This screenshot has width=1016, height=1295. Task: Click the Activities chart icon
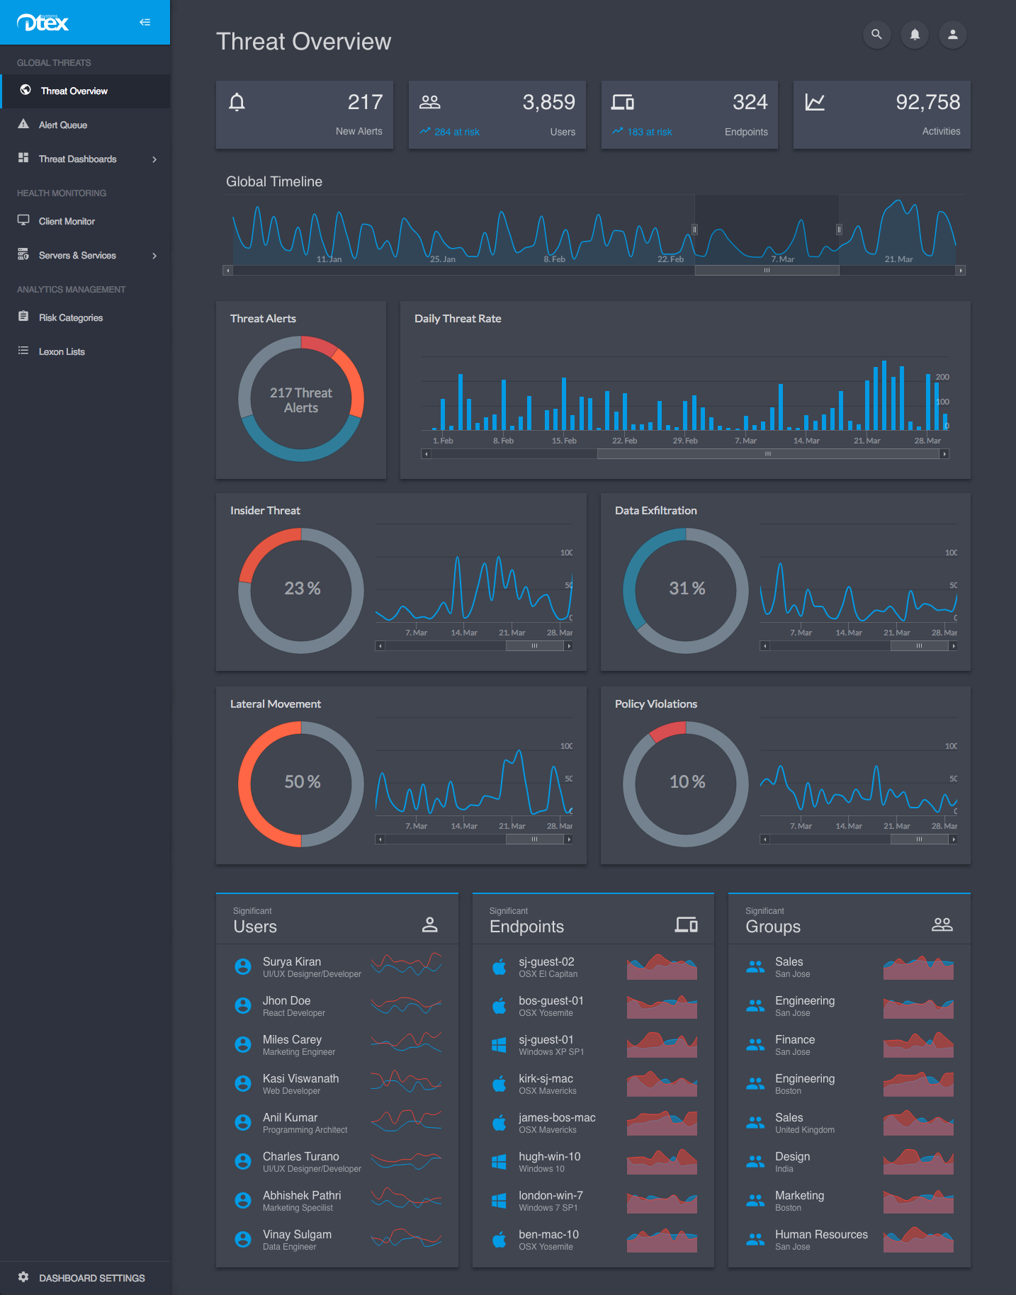coord(815,103)
